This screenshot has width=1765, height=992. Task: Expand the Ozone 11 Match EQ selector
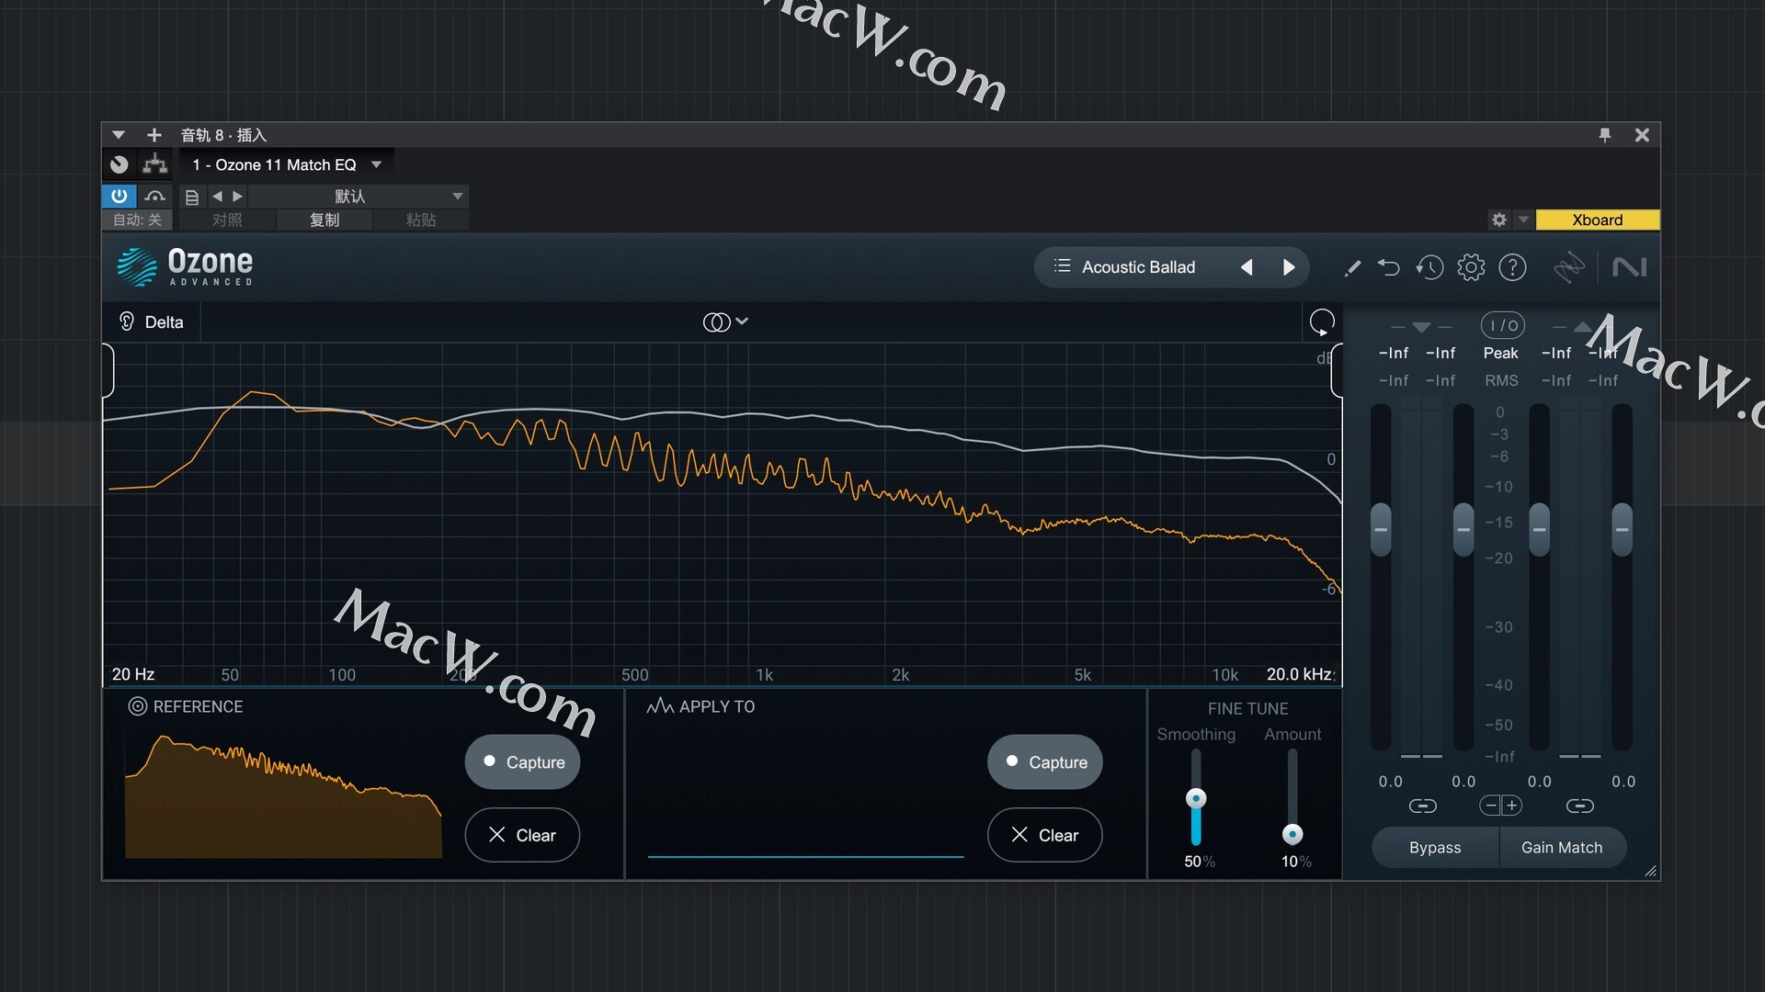coord(377,164)
